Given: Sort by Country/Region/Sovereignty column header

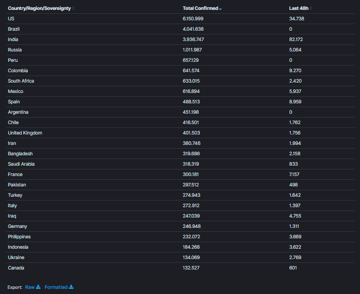Looking at the screenshot, I should [x=39, y=8].
